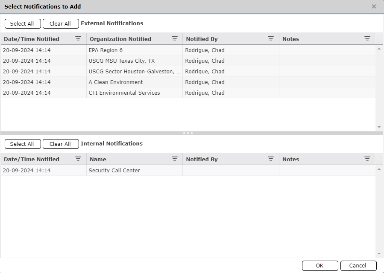Click the External Notifications scrollbar down arrow

click(379, 127)
